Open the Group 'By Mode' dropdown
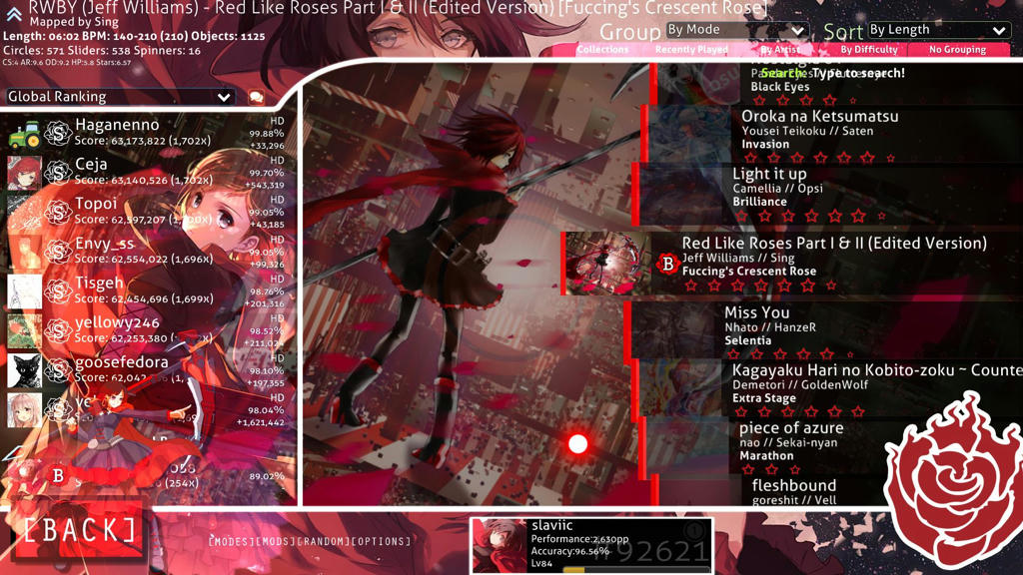The height and width of the screenshot is (575, 1023). tap(737, 30)
